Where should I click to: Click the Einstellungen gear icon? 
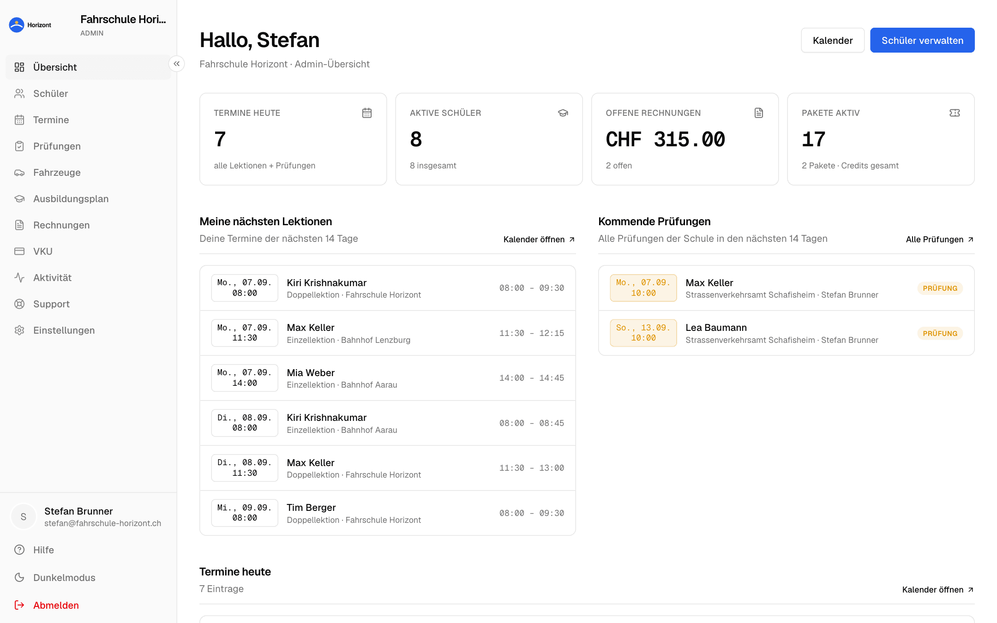19,330
